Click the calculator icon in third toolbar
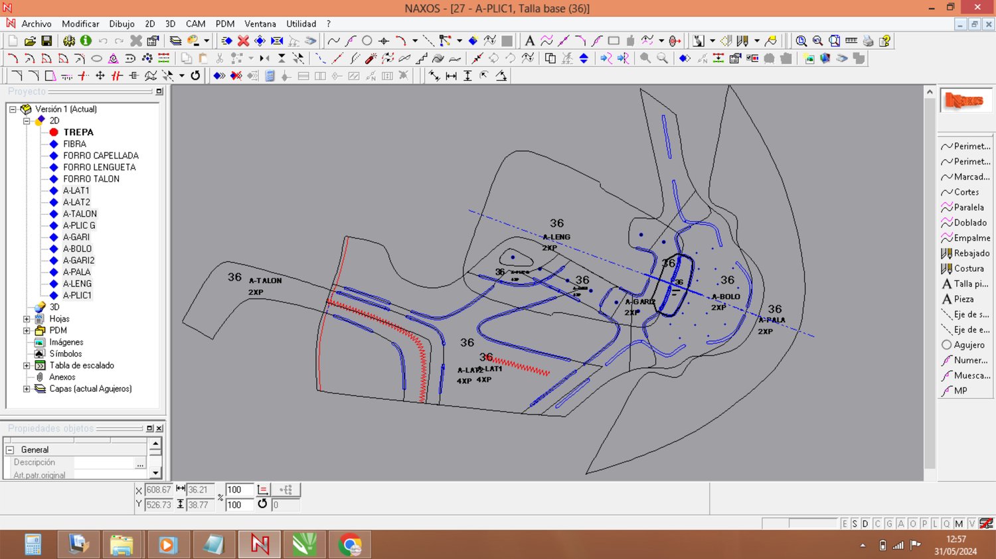This screenshot has width=996, height=559. pyautogui.click(x=270, y=76)
